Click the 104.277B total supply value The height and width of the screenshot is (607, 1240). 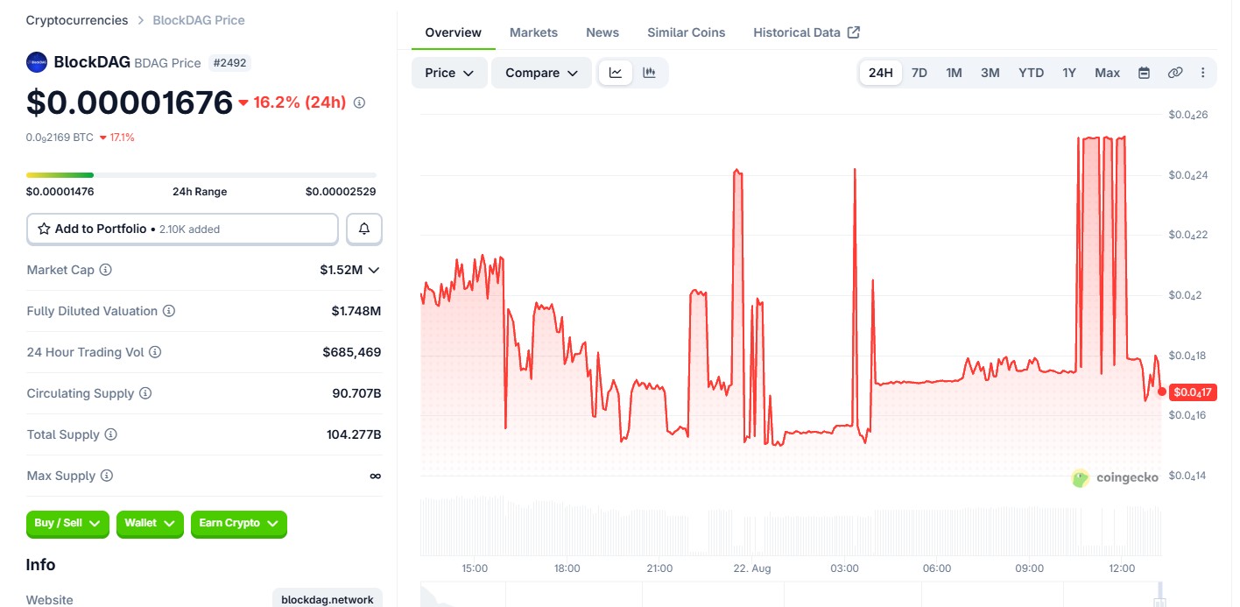pyautogui.click(x=354, y=434)
